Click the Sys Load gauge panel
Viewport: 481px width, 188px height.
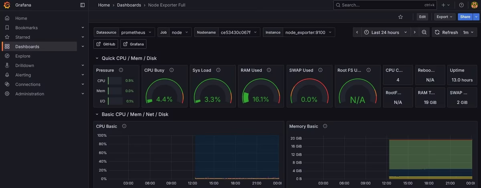tap(212, 92)
